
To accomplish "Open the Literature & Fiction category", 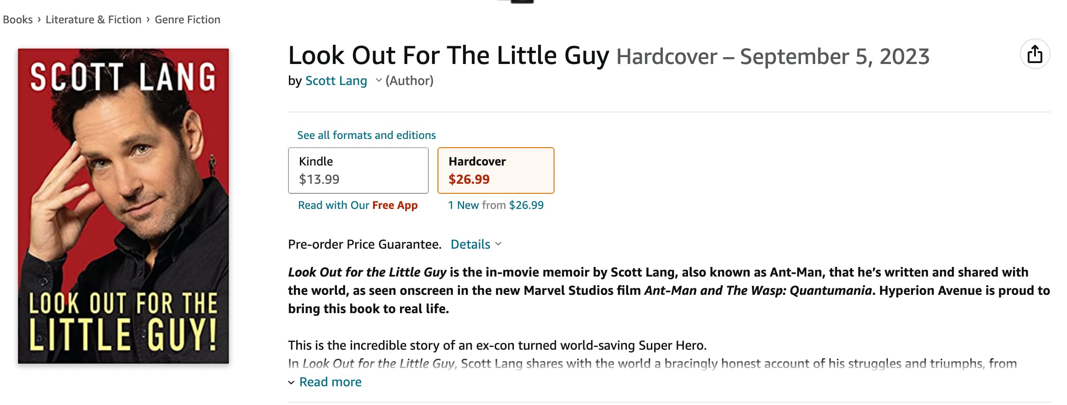I will pyautogui.click(x=93, y=19).
